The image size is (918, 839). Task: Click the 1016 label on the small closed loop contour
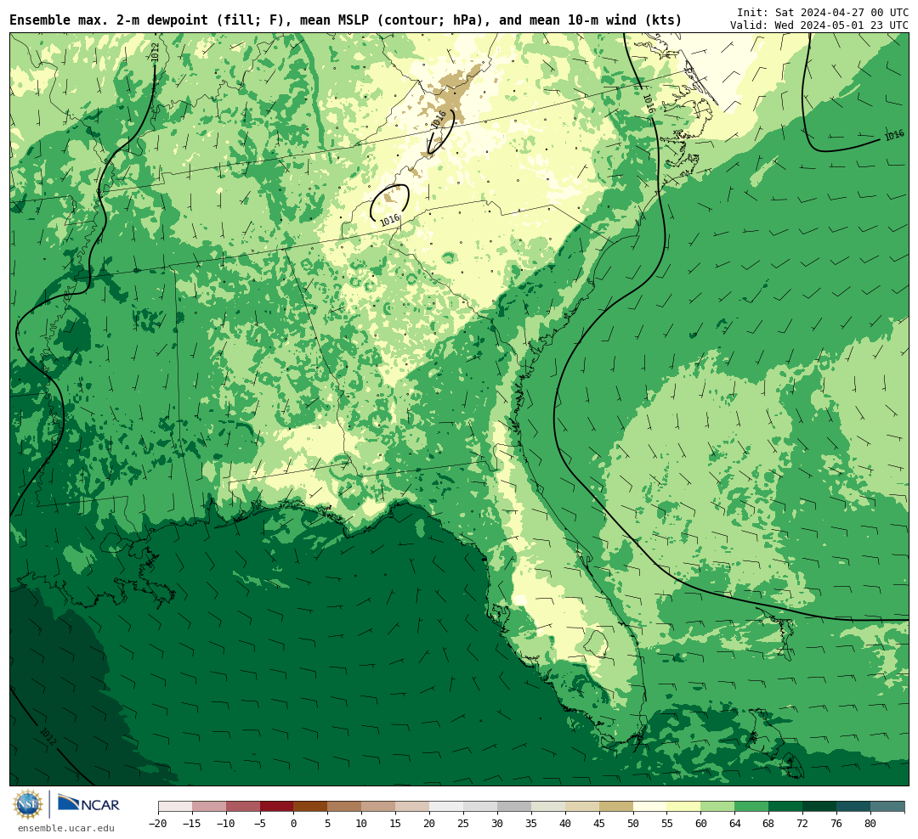pyautogui.click(x=389, y=220)
